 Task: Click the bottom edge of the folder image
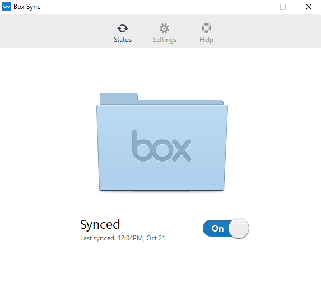coord(162,189)
